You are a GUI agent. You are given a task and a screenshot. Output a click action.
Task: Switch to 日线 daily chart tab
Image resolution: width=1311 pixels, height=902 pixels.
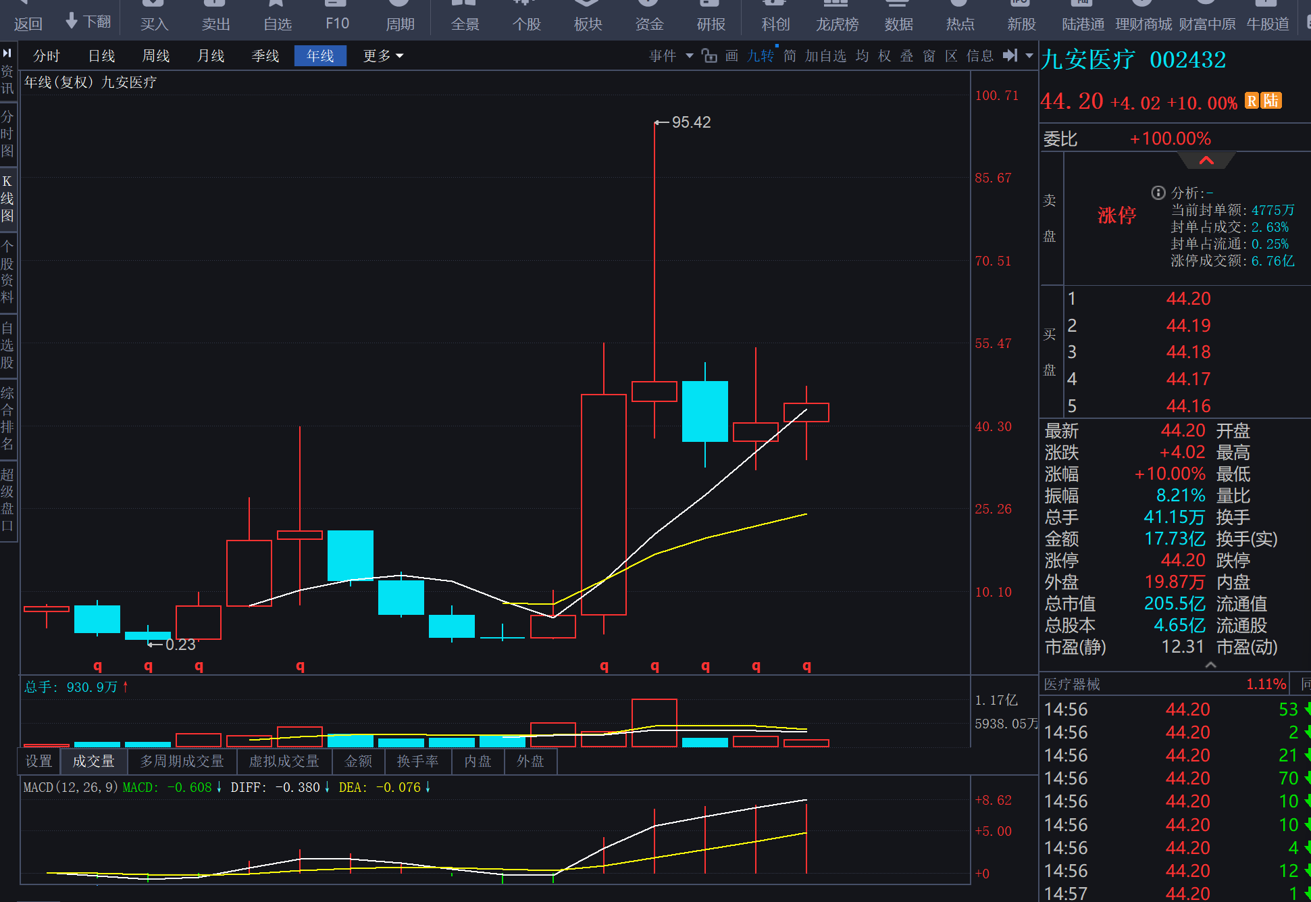[x=101, y=56]
